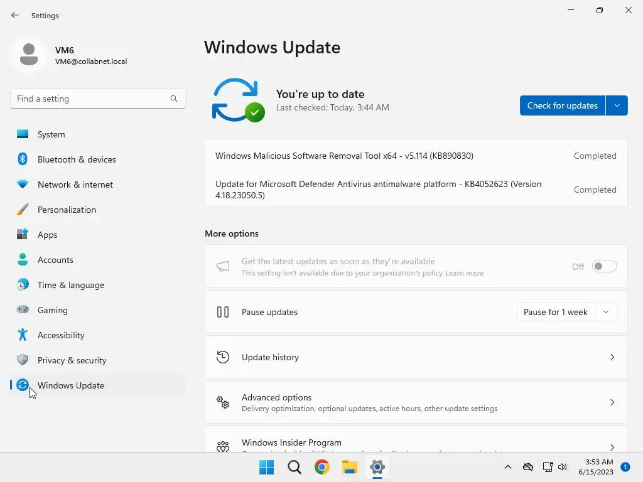Select Accessibility in the sidebar

coord(97,335)
